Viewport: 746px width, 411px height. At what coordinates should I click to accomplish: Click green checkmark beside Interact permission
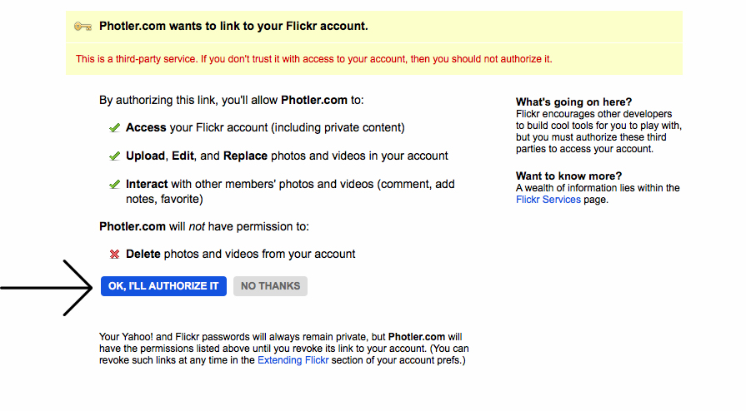point(115,185)
